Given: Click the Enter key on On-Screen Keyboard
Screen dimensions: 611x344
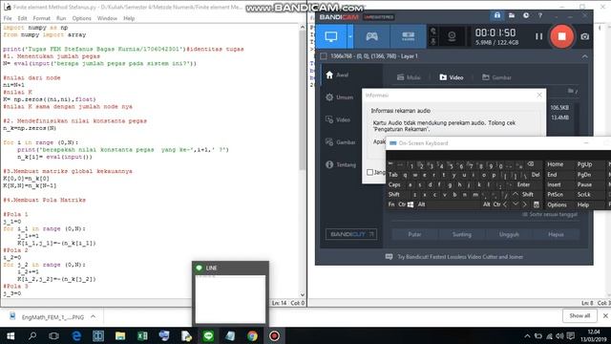Looking at the screenshot, I should click(x=523, y=184).
